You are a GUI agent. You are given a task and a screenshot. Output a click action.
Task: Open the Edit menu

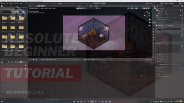7,3
